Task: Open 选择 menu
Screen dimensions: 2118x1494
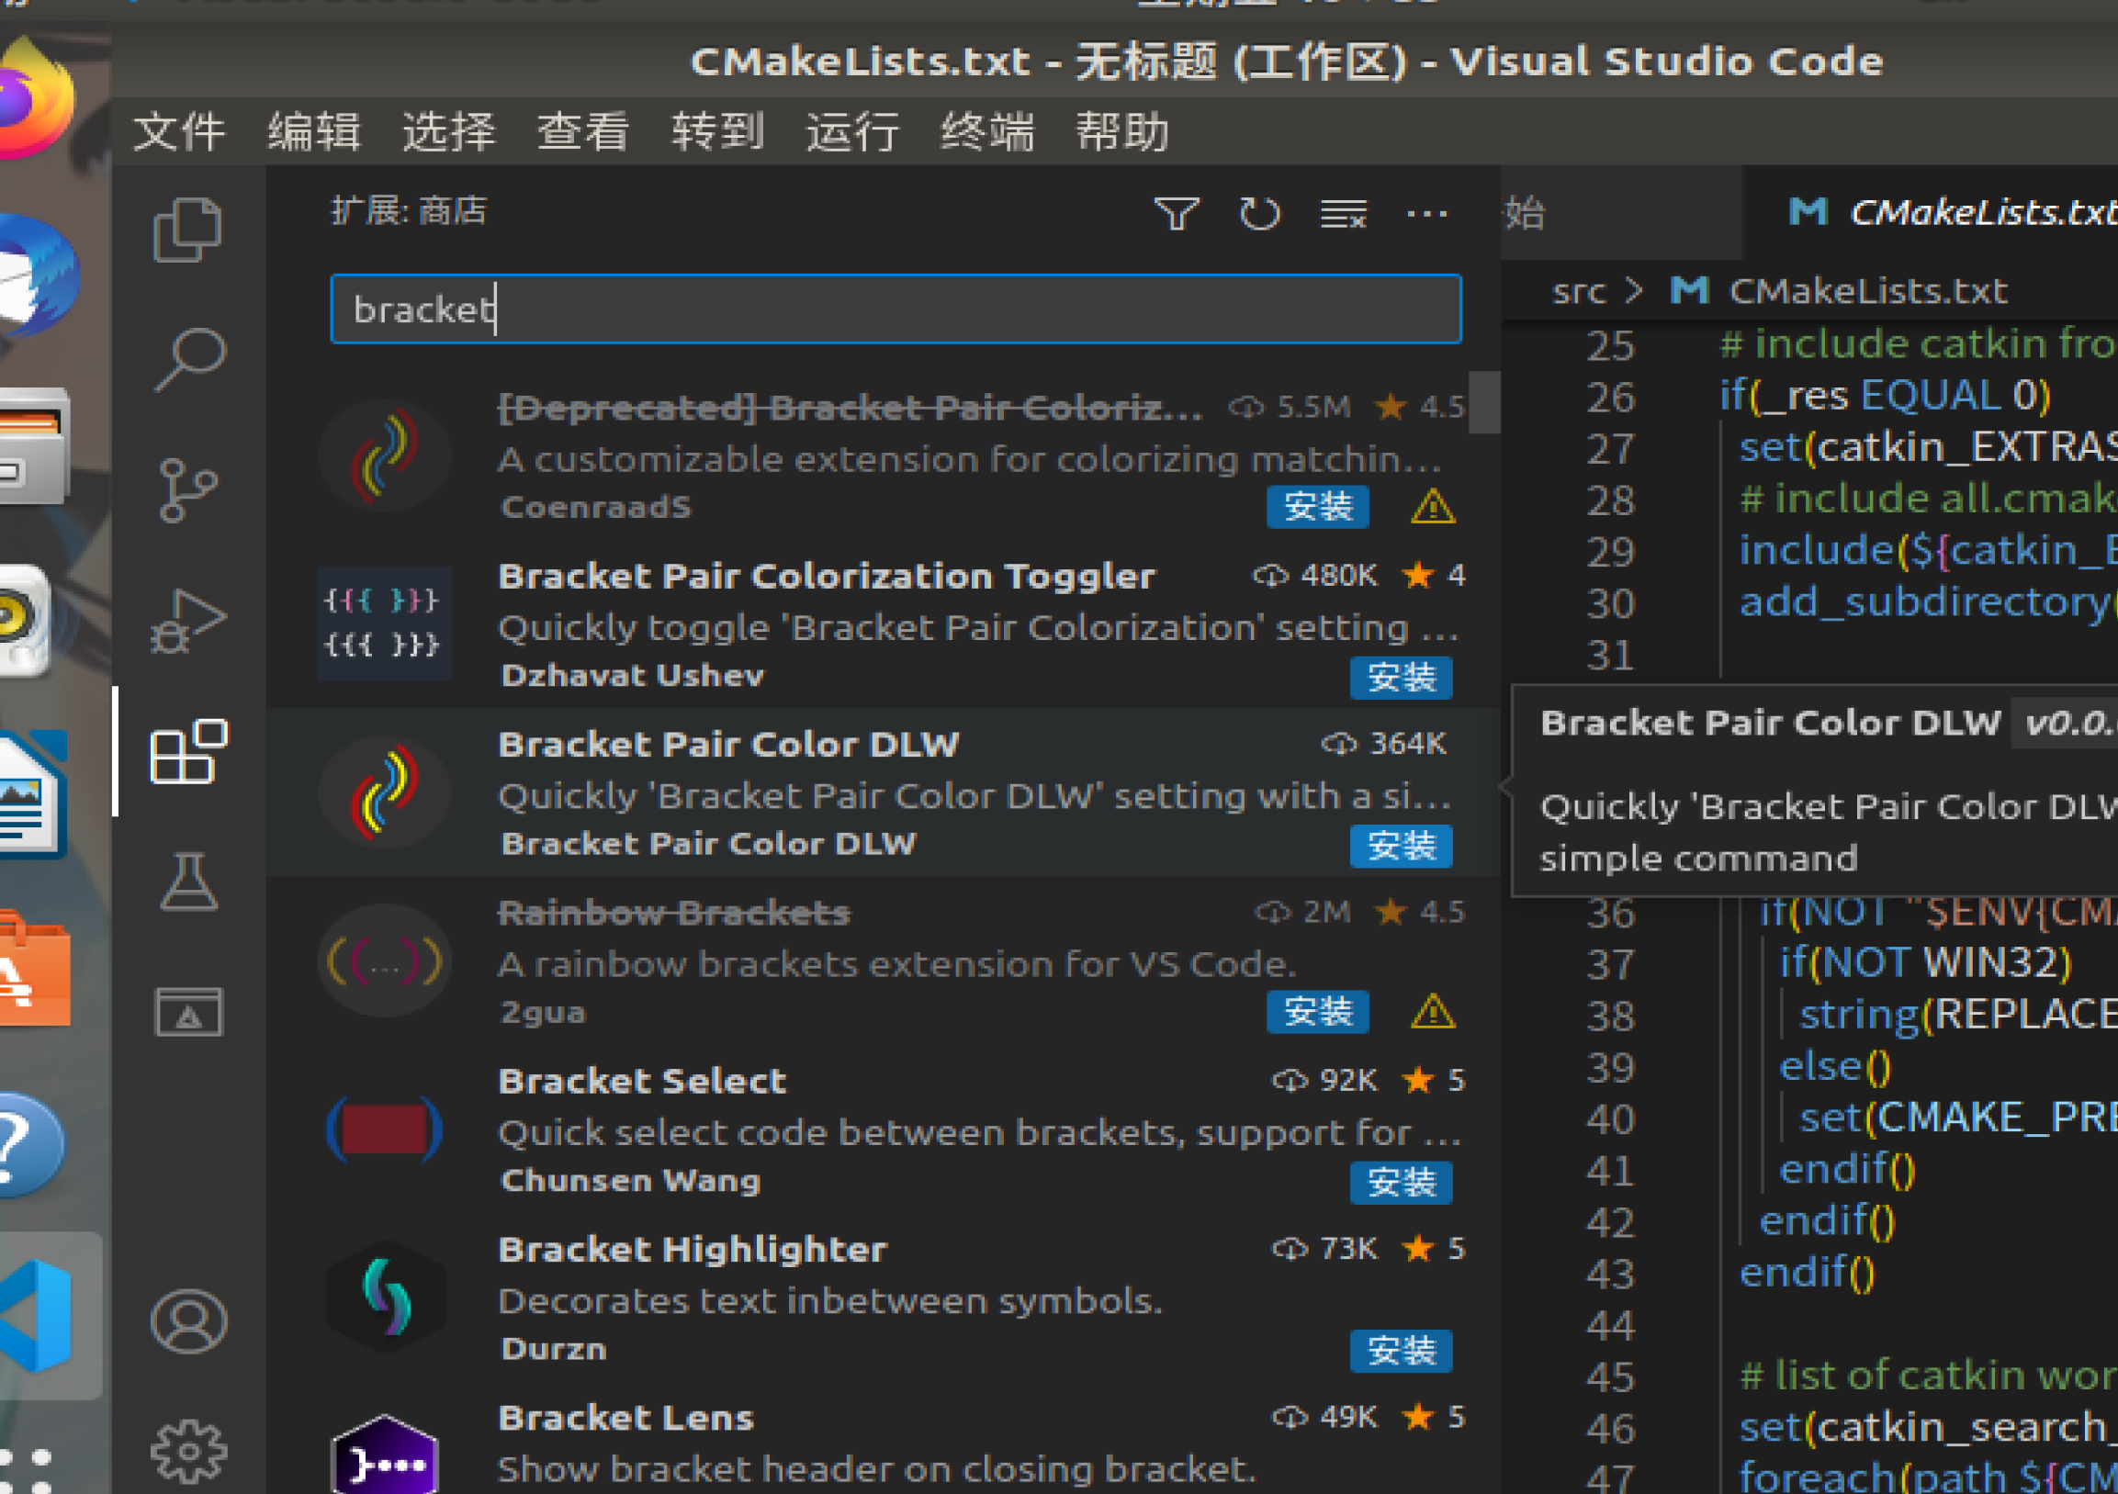Action: (448, 131)
